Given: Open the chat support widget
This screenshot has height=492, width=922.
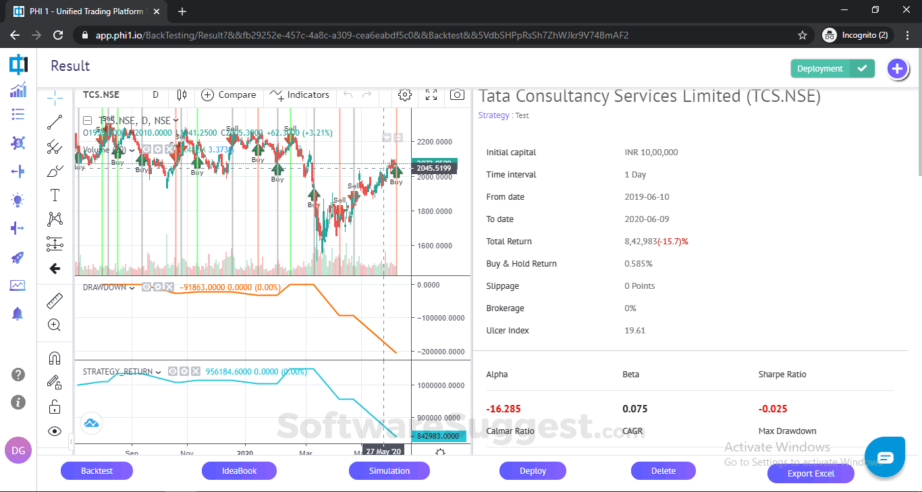Looking at the screenshot, I should coord(884,457).
